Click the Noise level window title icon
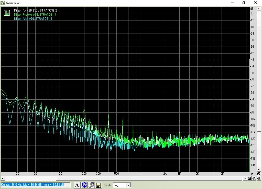 pyautogui.click(x=3, y=3)
